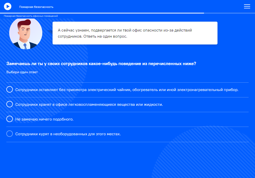Click the character's blue tie in avatar
Screen dimensions: 255x178
25,46
